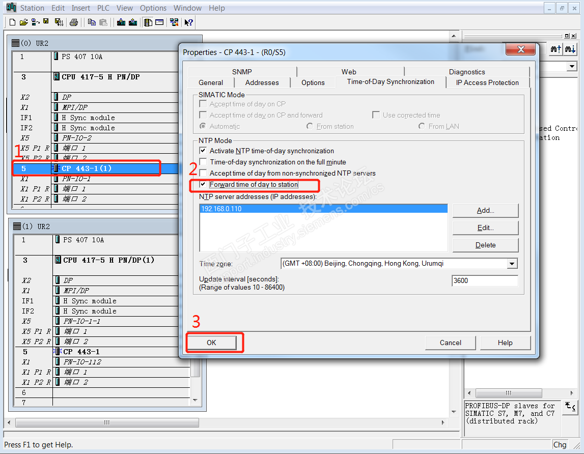Image resolution: width=584 pixels, height=454 pixels.
Task: Select the Automatic radio button
Action: coord(203,126)
